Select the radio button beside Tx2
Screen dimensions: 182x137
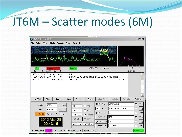[x=136, y=109]
